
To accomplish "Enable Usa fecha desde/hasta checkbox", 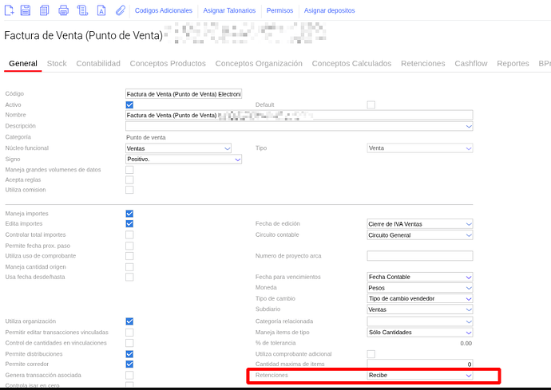I will tap(129, 277).
